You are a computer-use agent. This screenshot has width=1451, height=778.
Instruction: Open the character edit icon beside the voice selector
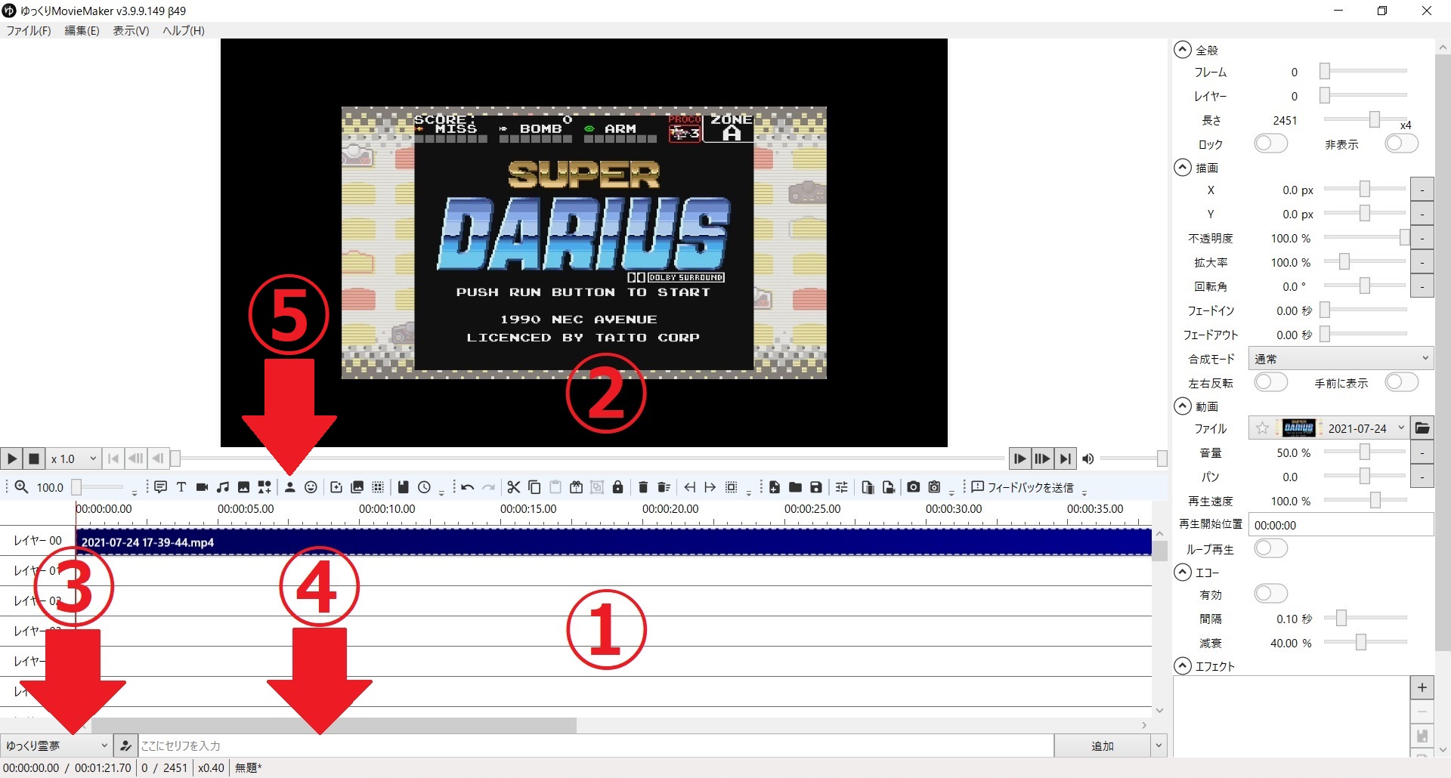click(x=125, y=746)
